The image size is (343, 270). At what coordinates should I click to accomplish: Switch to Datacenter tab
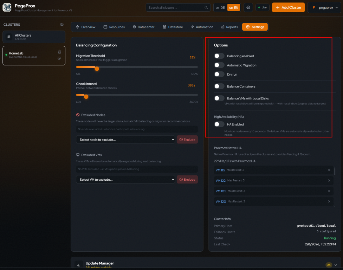pyautogui.click(x=143, y=27)
